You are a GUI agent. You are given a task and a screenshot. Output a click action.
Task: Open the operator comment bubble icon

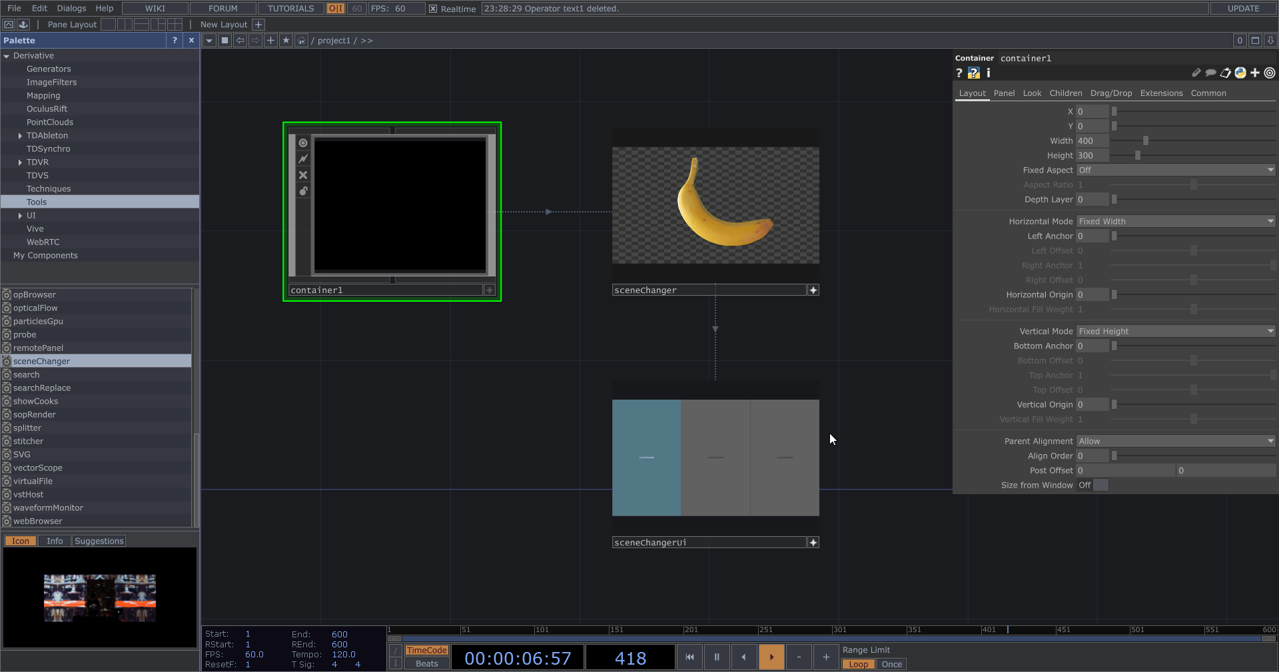pos(1211,73)
